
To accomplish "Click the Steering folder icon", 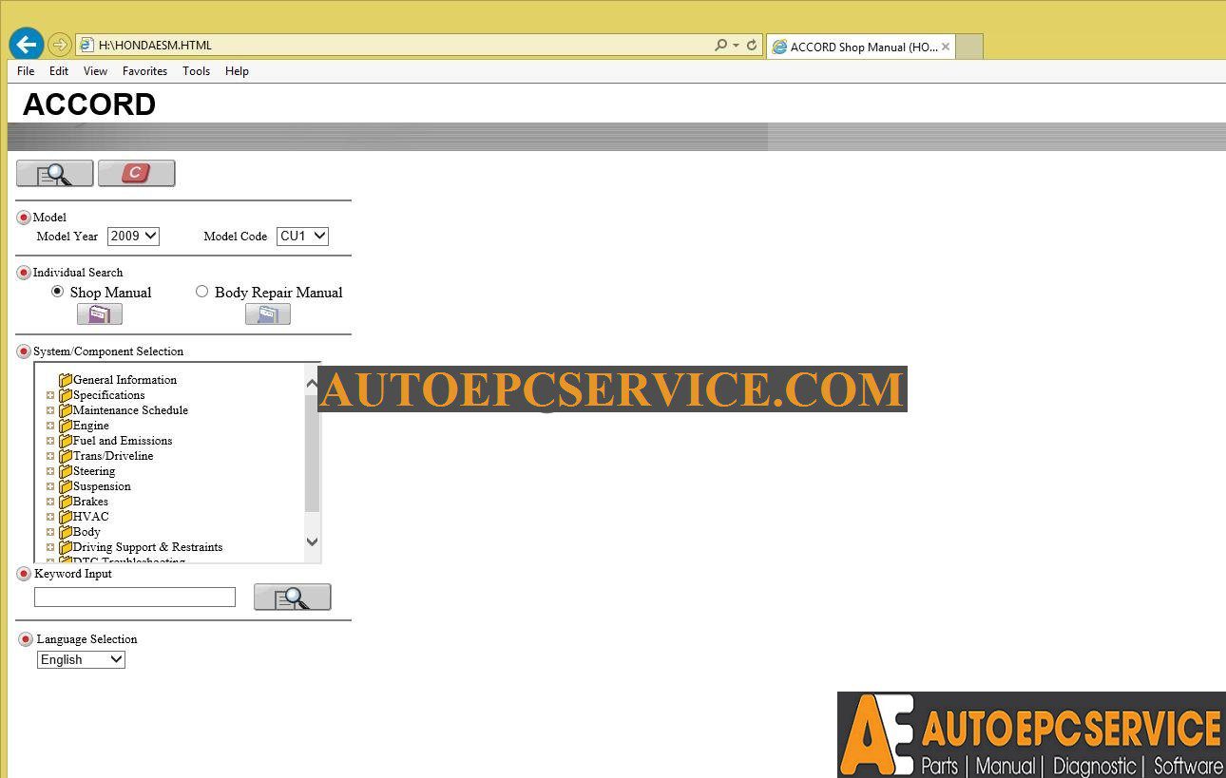I will click(66, 471).
